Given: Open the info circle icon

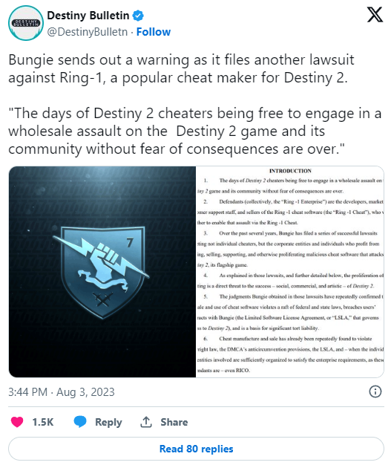Looking at the screenshot, I should click(375, 391).
